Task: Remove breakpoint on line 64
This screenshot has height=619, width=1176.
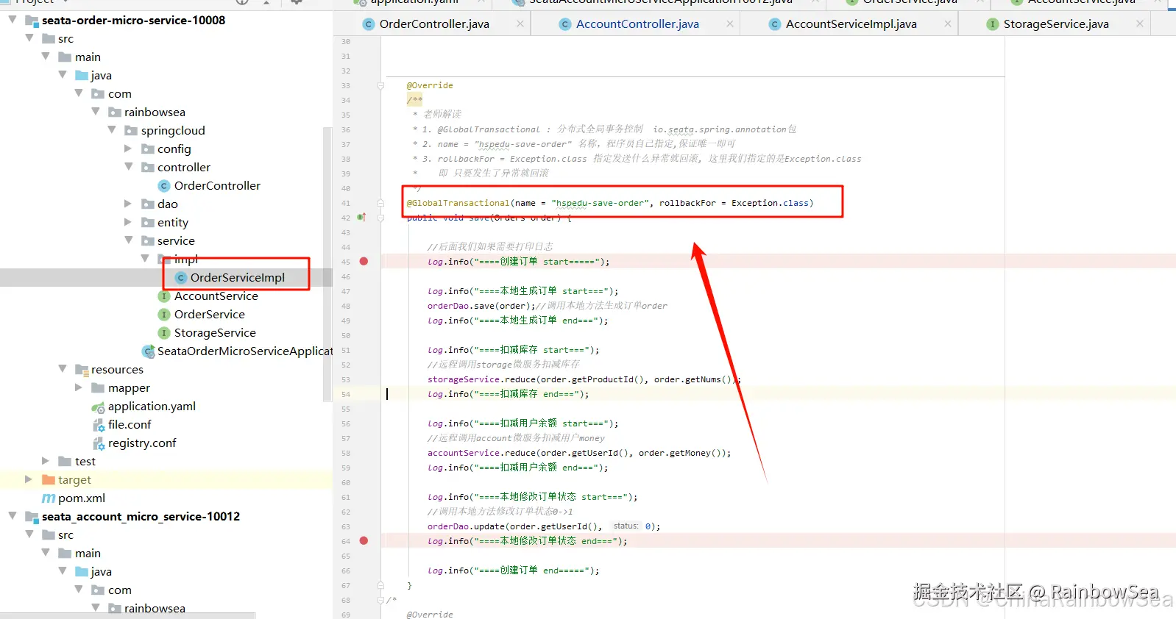Action: pyautogui.click(x=364, y=540)
